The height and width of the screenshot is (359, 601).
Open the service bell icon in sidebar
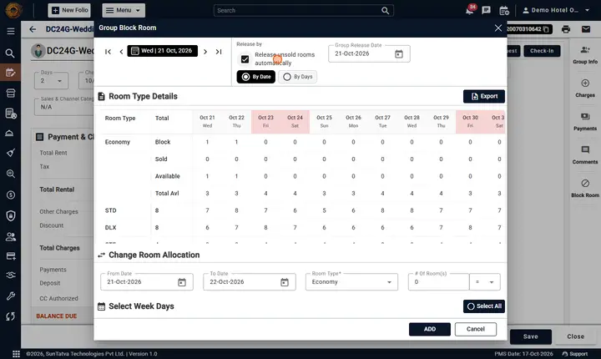pos(10,133)
